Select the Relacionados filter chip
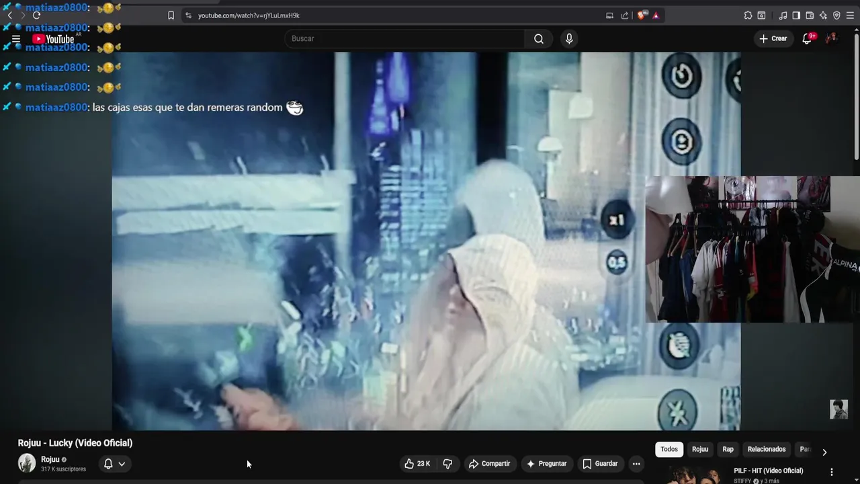The width and height of the screenshot is (860, 484). pyautogui.click(x=767, y=449)
